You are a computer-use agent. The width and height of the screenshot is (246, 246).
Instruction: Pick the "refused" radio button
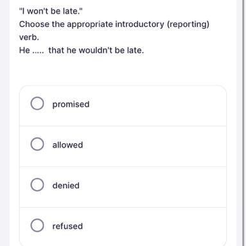pyautogui.click(x=37, y=225)
